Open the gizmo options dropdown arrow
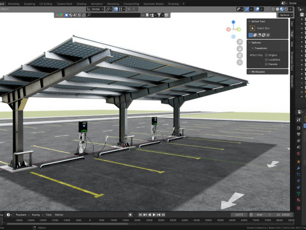The width and height of the screenshot is (306, 230). (251, 9)
